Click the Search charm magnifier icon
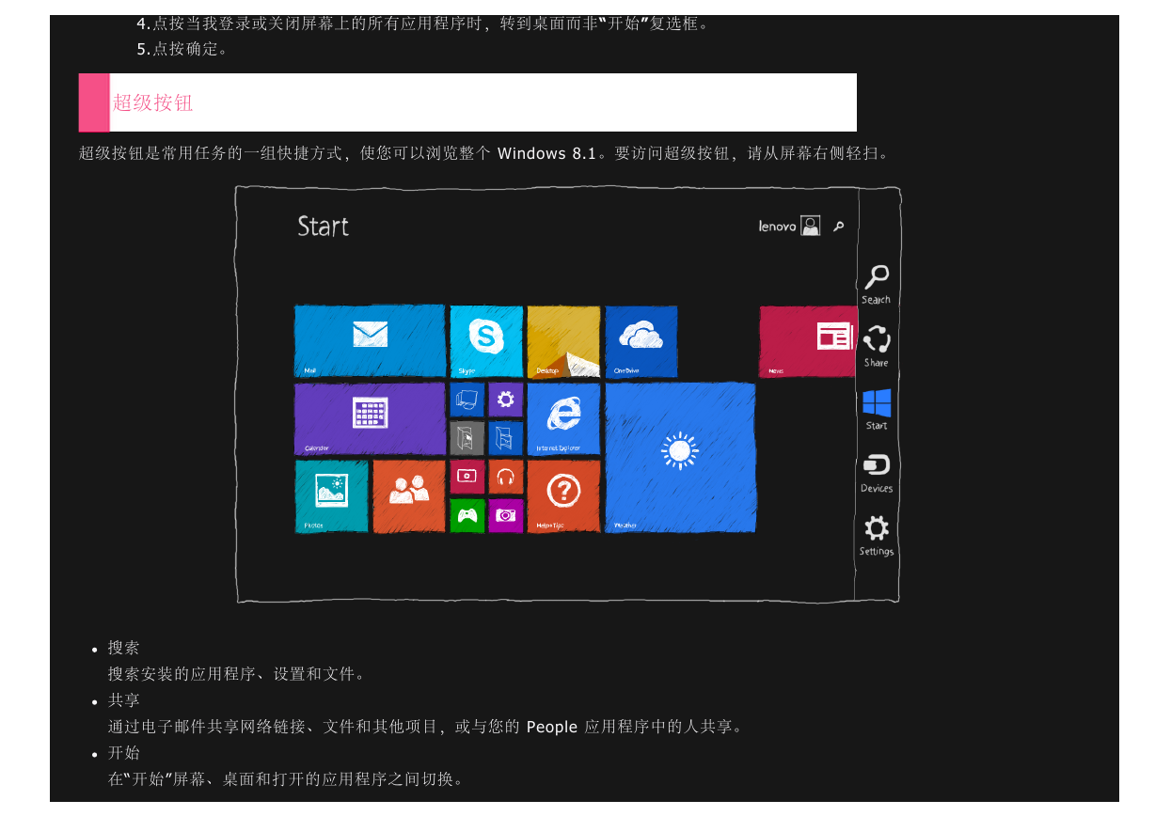 coord(877,277)
